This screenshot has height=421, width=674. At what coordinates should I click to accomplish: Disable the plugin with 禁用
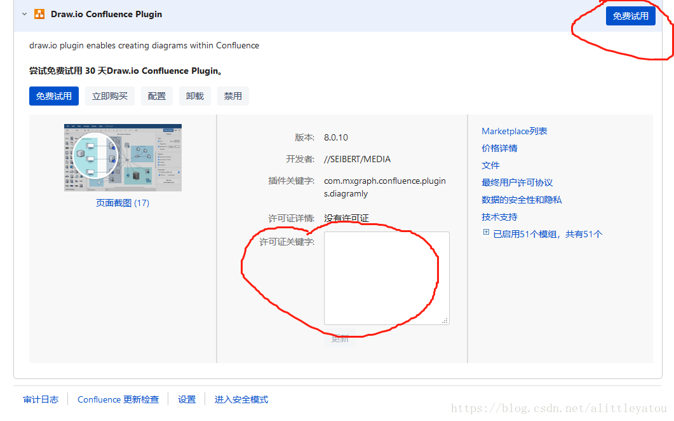tap(233, 96)
